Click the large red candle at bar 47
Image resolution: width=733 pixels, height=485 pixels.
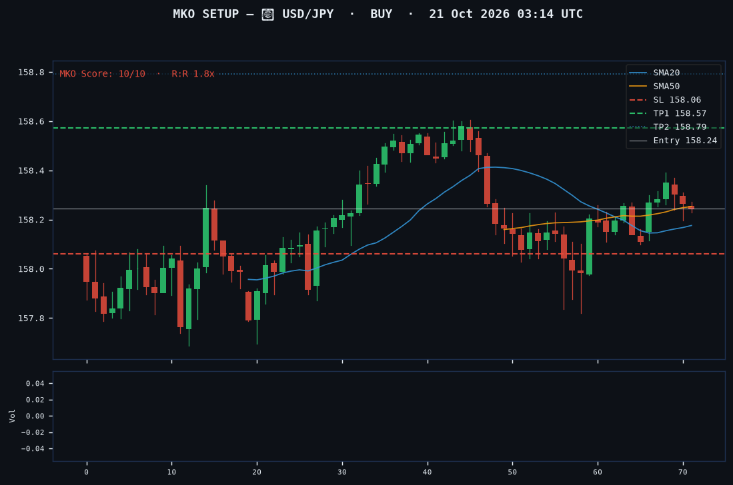[487, 180]
